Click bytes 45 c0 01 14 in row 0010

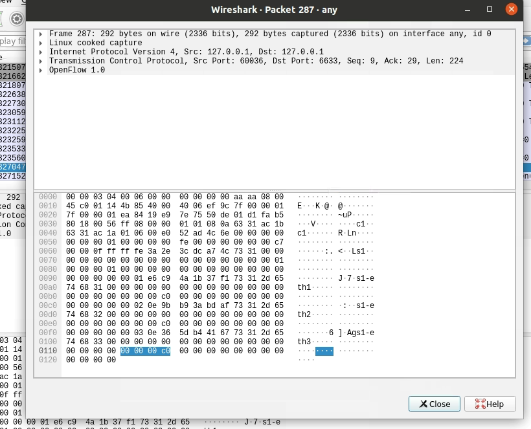click(x=91, y=206)
